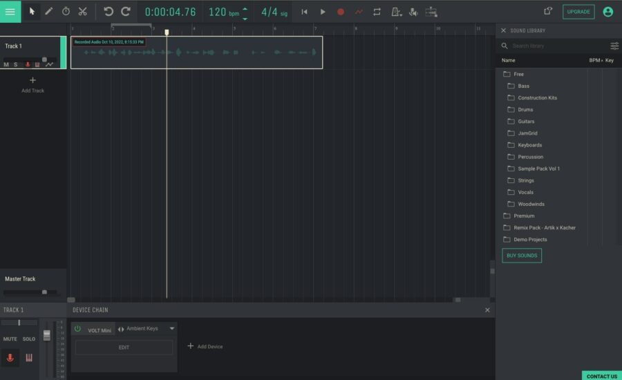The image size is (622, 380).
Task: Close the Sound Library panel
Action: pyautogui.click(x=503, y=30)
